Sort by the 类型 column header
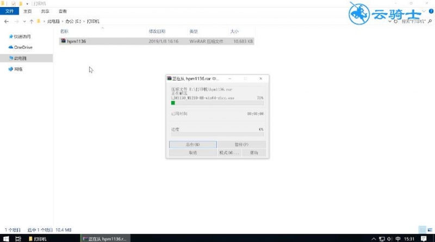 pyautogui.click(x=194, y=32)
